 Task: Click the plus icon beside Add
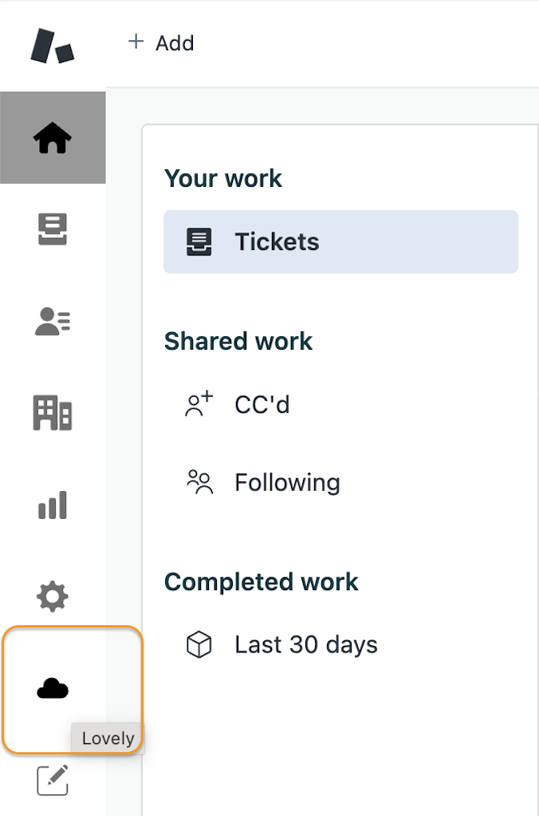[x=136, y=41]
